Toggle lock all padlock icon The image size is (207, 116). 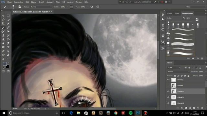(188, 76)
